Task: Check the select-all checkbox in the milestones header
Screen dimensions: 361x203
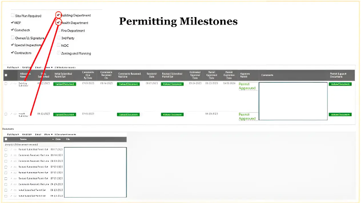Action: click(x=6, y=75)
